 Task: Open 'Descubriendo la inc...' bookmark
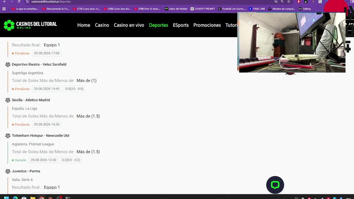point(56,9)
